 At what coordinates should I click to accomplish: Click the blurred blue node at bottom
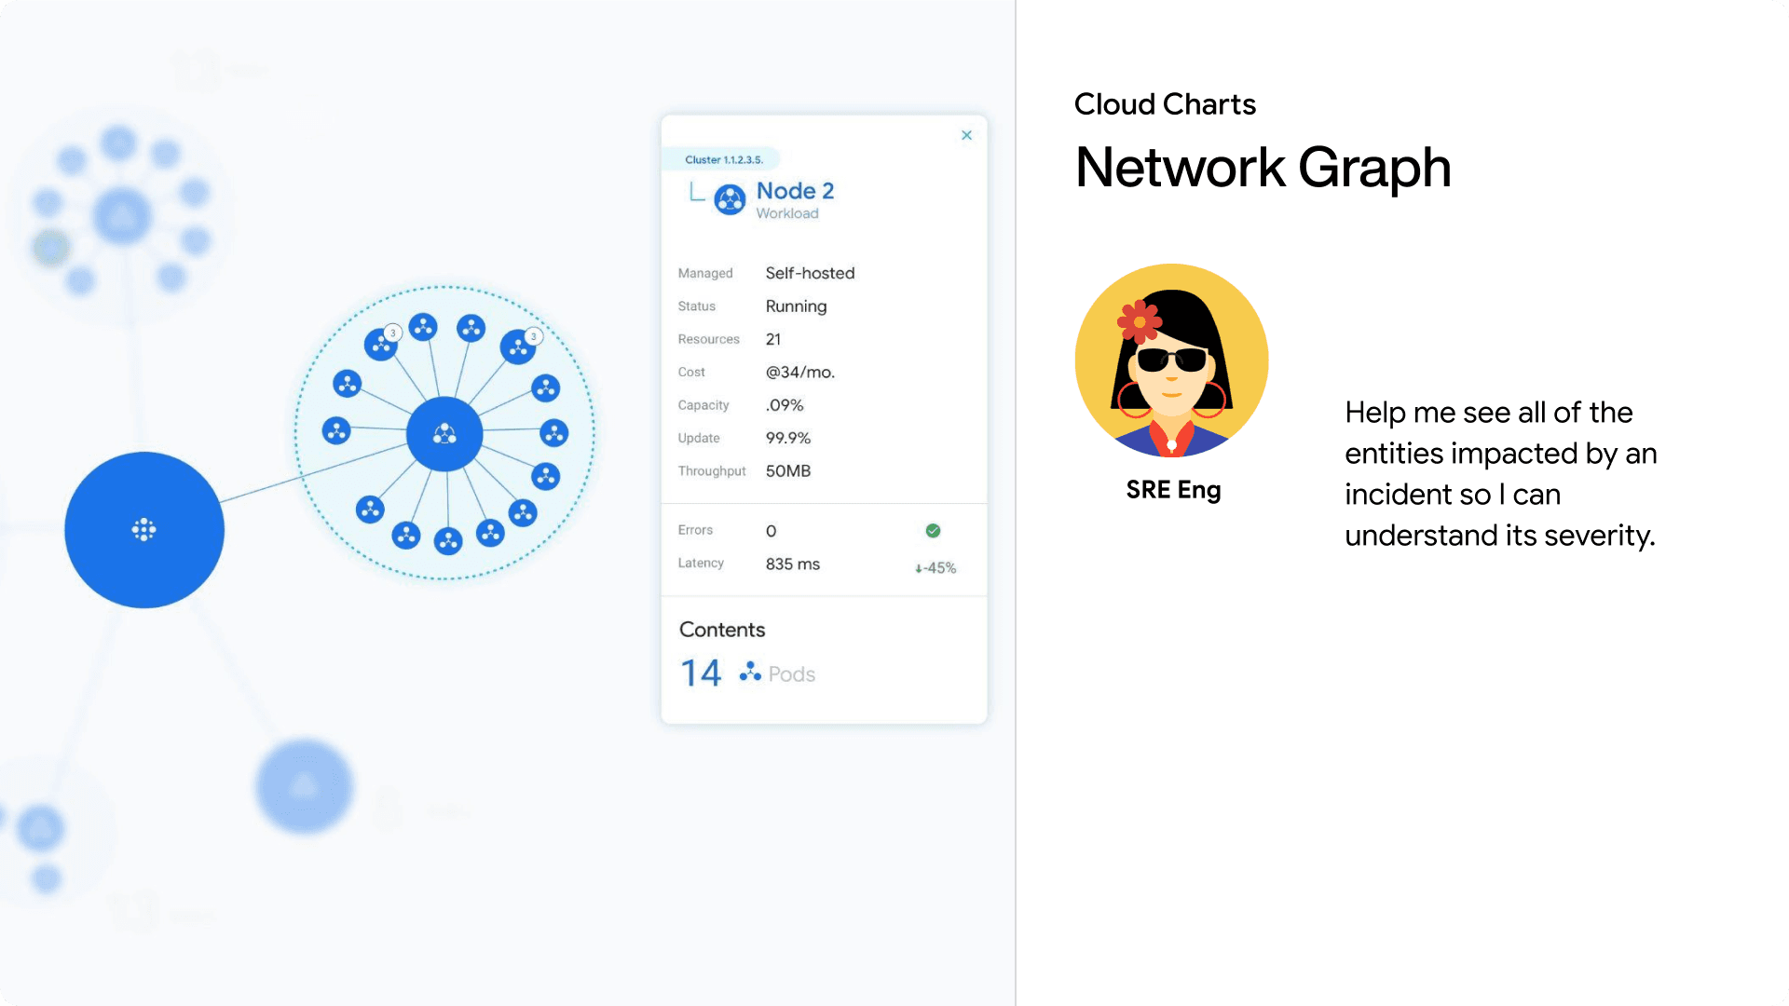(304, 786)
